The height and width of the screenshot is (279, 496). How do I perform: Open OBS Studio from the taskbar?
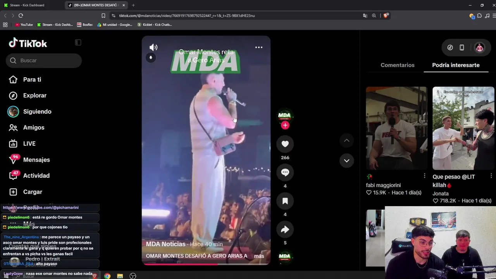pyautogui.click(x=133, y=276)
